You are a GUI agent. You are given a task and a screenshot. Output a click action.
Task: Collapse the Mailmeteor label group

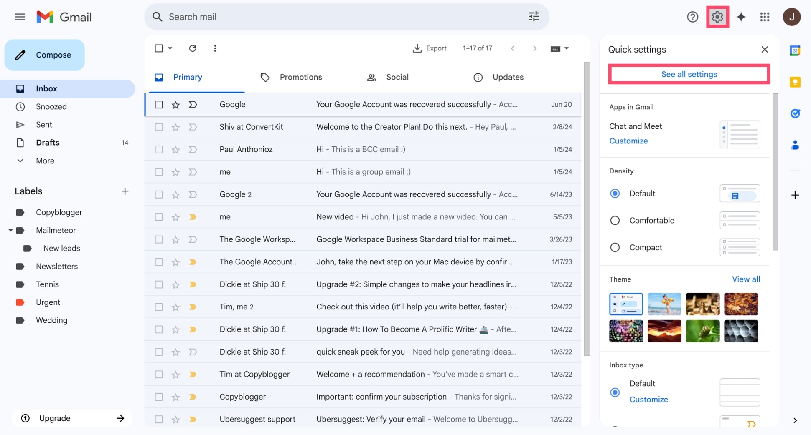pos(10,230)
